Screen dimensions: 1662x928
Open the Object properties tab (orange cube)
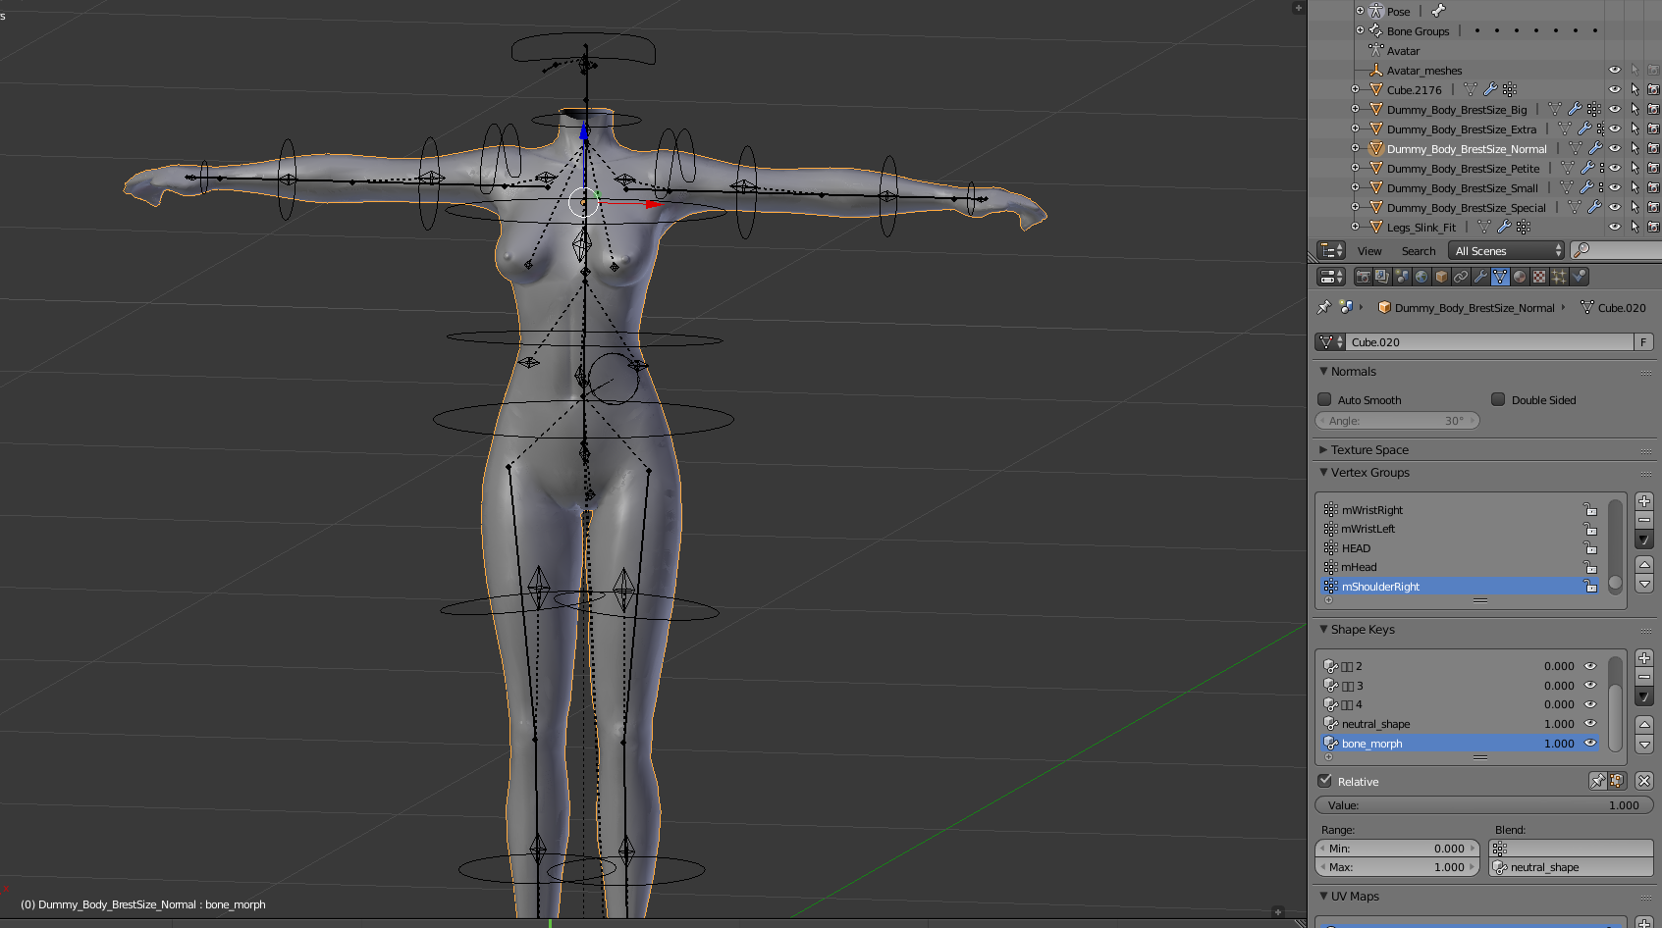[x=1441, y=277]
